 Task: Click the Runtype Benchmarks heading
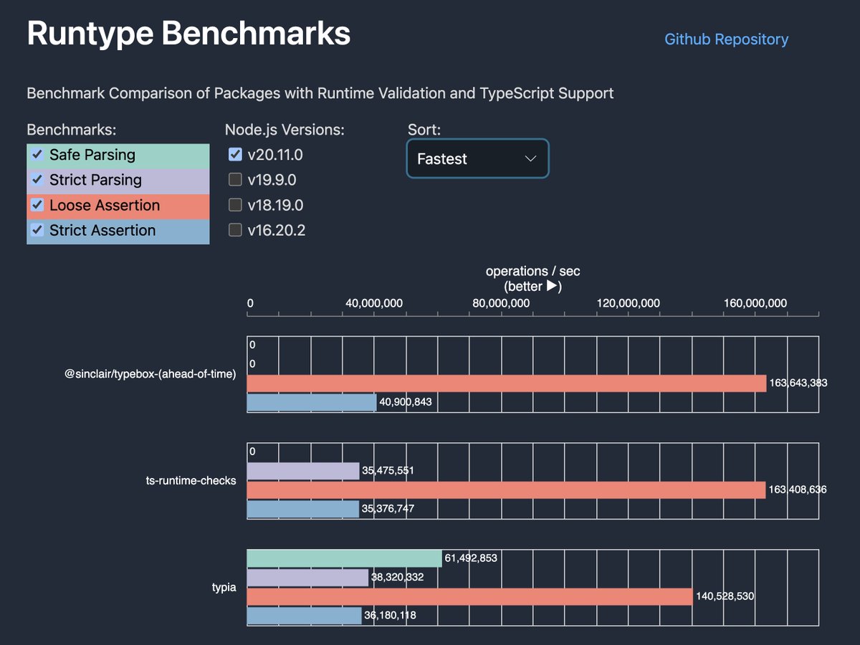pos(188,34)
